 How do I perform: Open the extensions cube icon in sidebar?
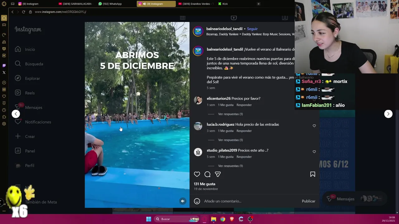point(4,117)
